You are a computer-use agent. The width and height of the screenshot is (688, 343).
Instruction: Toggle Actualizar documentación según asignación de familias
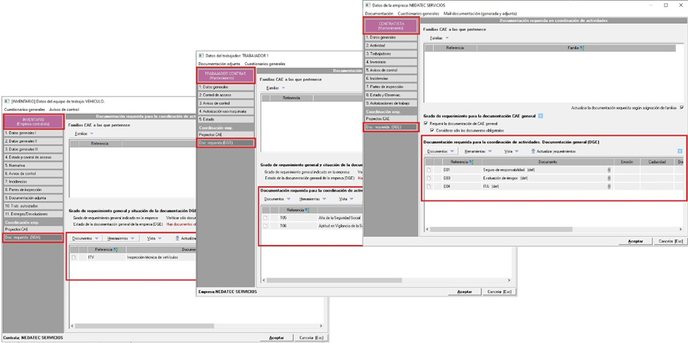[681, 107]
